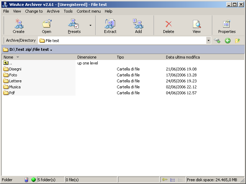Open the View menu
The width and height of the screenshot is (246, 184).
pos(17,11)
